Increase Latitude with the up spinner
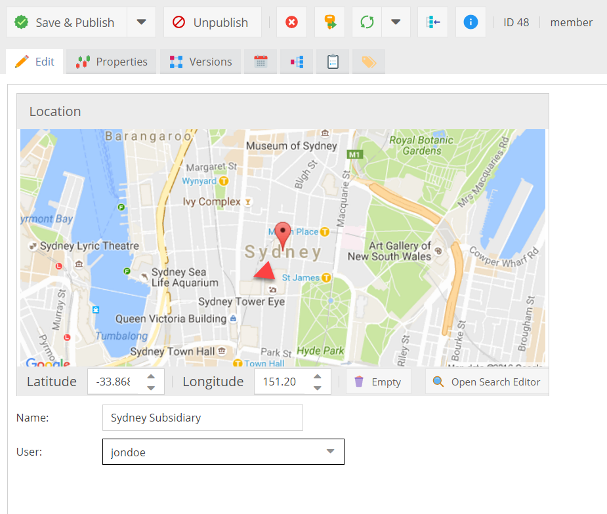 pyautogui.click(x=151, y=376)
